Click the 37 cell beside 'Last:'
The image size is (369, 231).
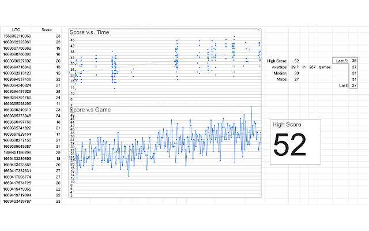353,85
